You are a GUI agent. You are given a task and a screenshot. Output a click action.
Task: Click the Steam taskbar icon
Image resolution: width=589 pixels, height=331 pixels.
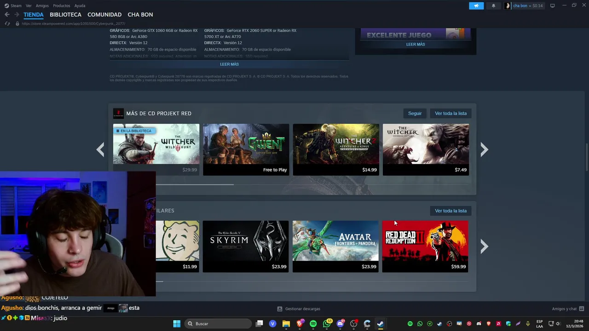tap(381, 324)
